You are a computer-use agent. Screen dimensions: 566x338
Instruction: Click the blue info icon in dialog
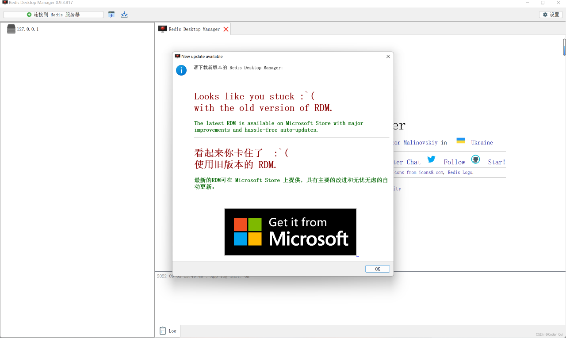click(x=181, y=70)
